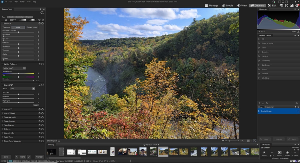This screenshot has height=163, width=300.
Task: Click the Save button
Action: [x=6, y=157]
